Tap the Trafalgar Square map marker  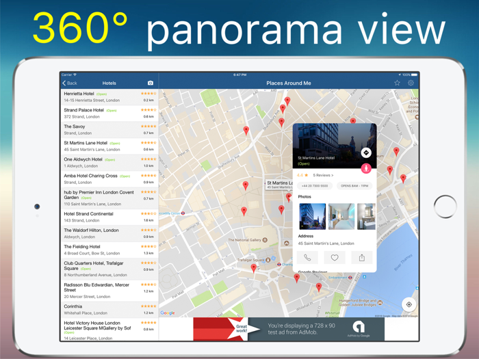tap(268, 260)
